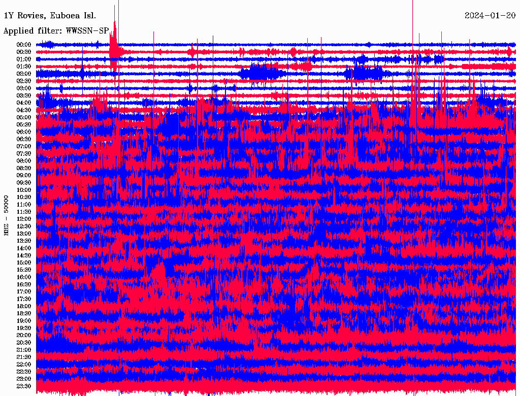This screenshot has height=396, width=520.
Task: Pick the 03:30 time label
Action: [x=24, y=95]
